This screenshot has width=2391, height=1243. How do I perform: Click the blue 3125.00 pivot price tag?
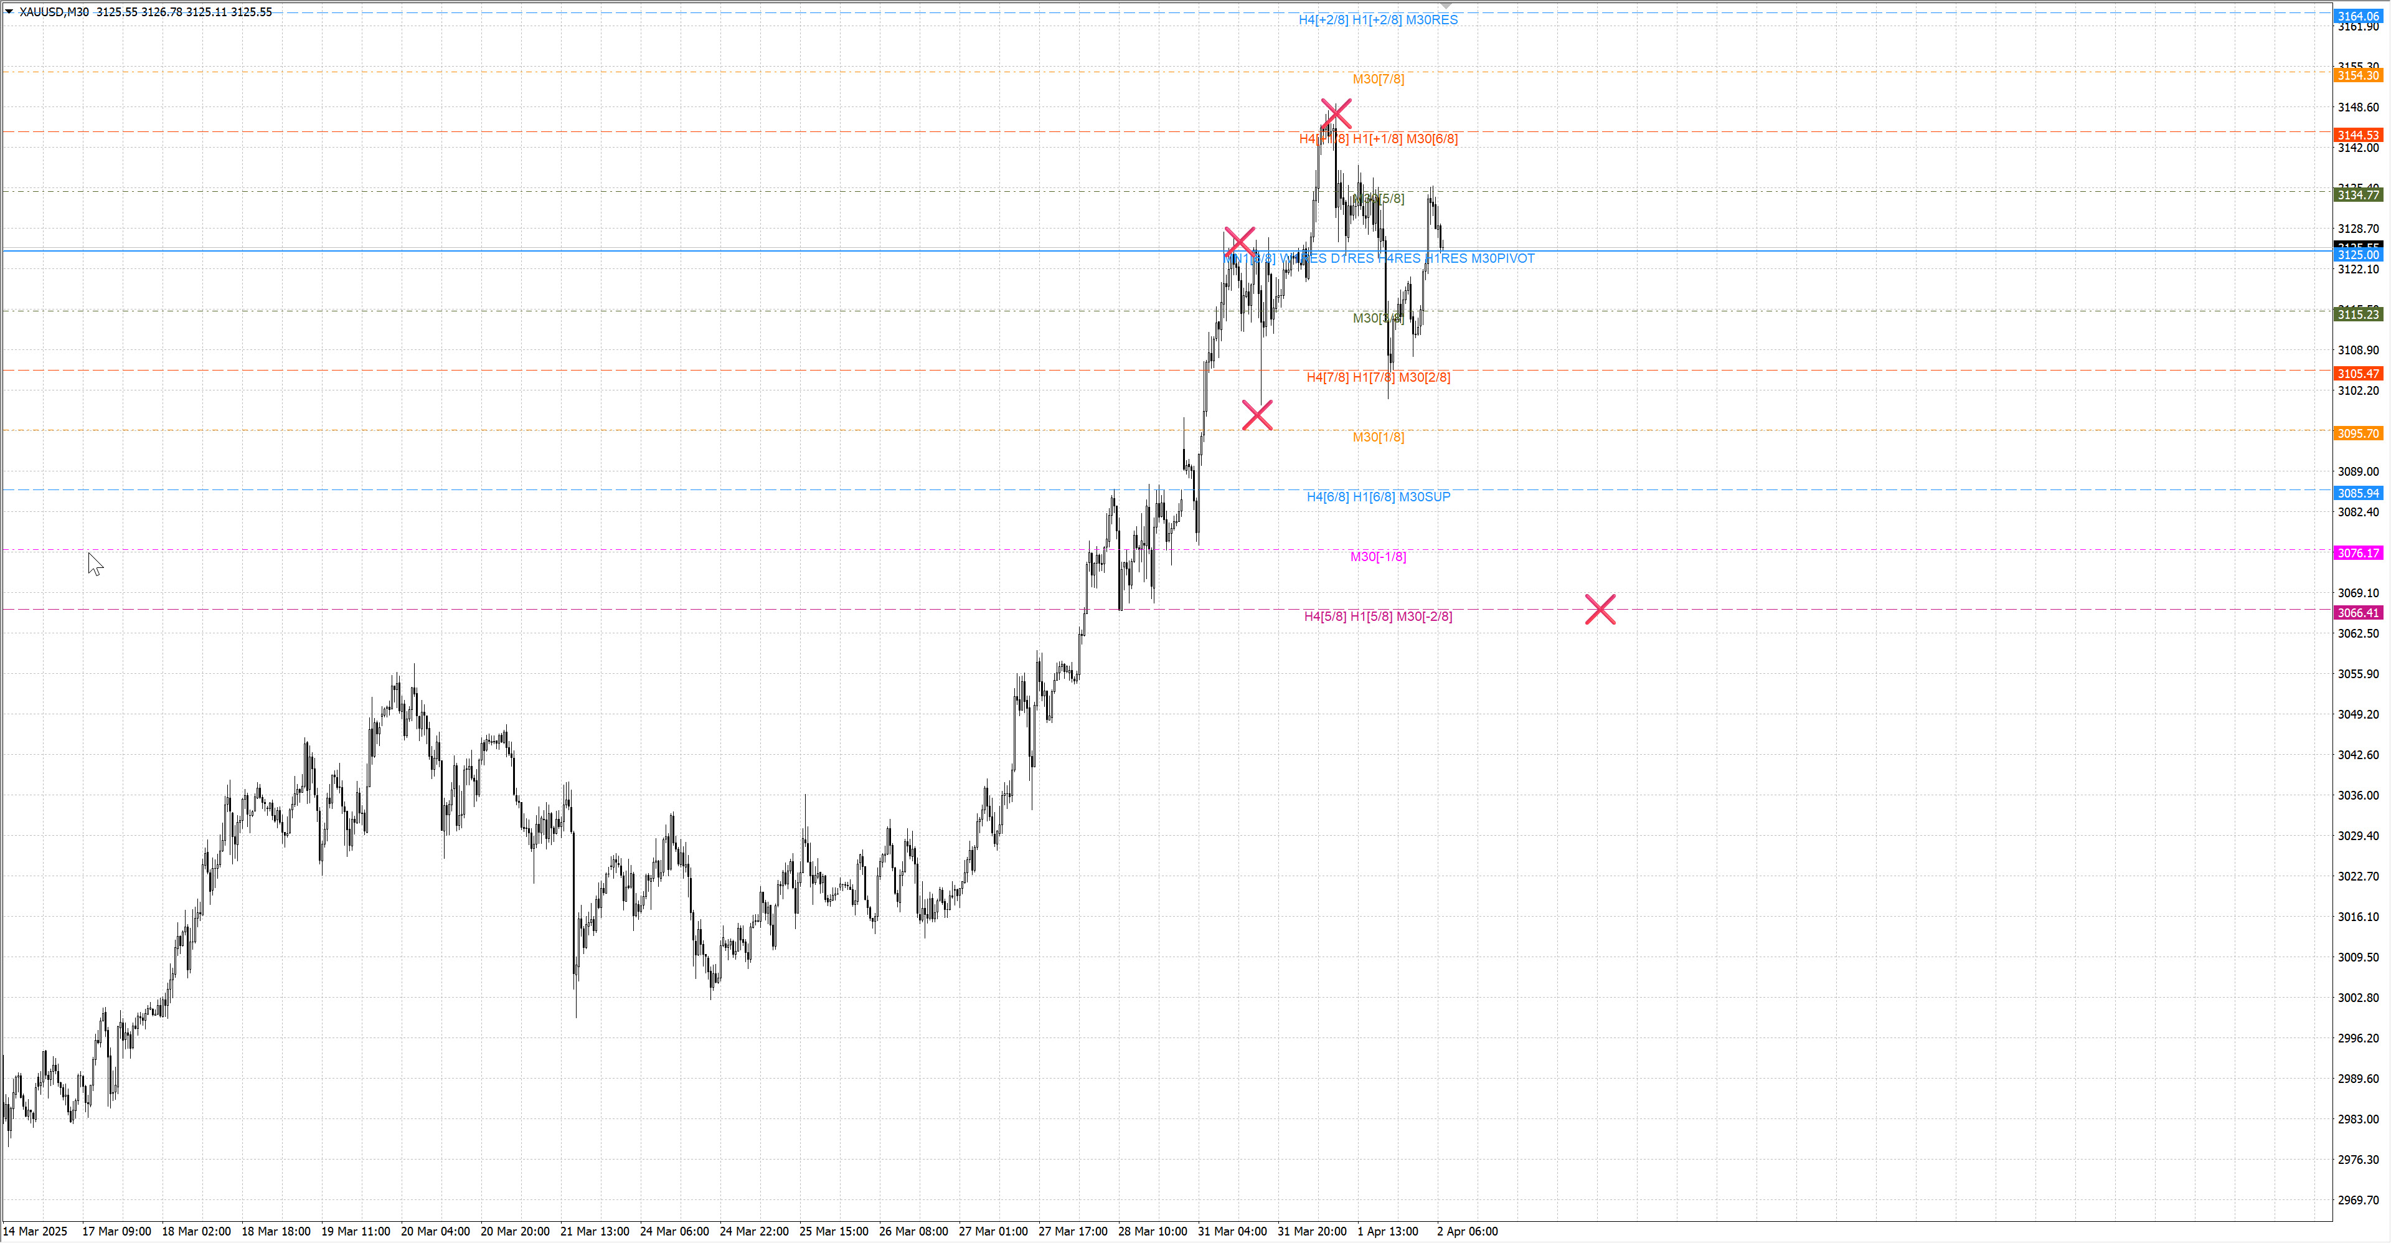2357,255
